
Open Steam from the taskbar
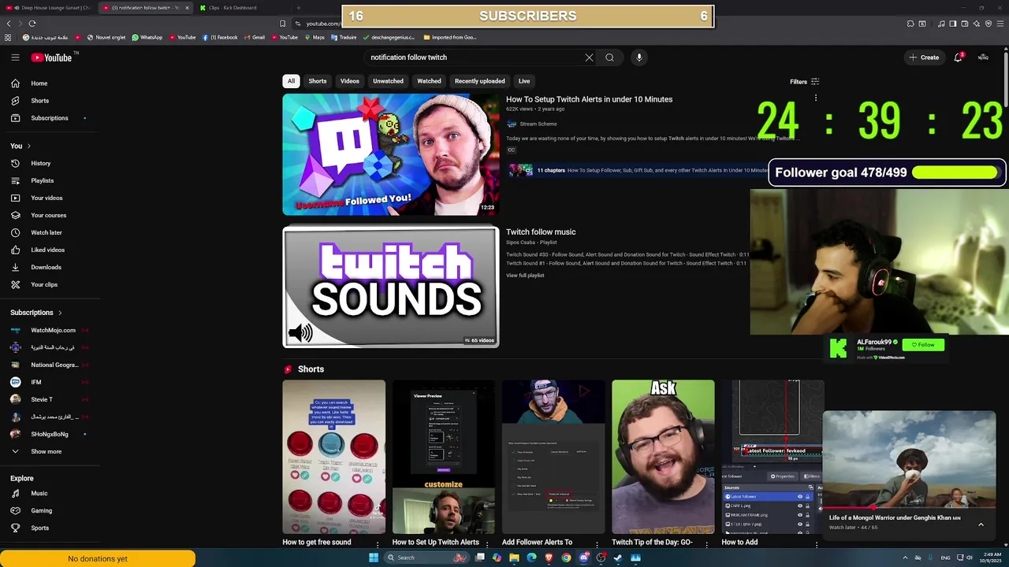pos(618,558)
